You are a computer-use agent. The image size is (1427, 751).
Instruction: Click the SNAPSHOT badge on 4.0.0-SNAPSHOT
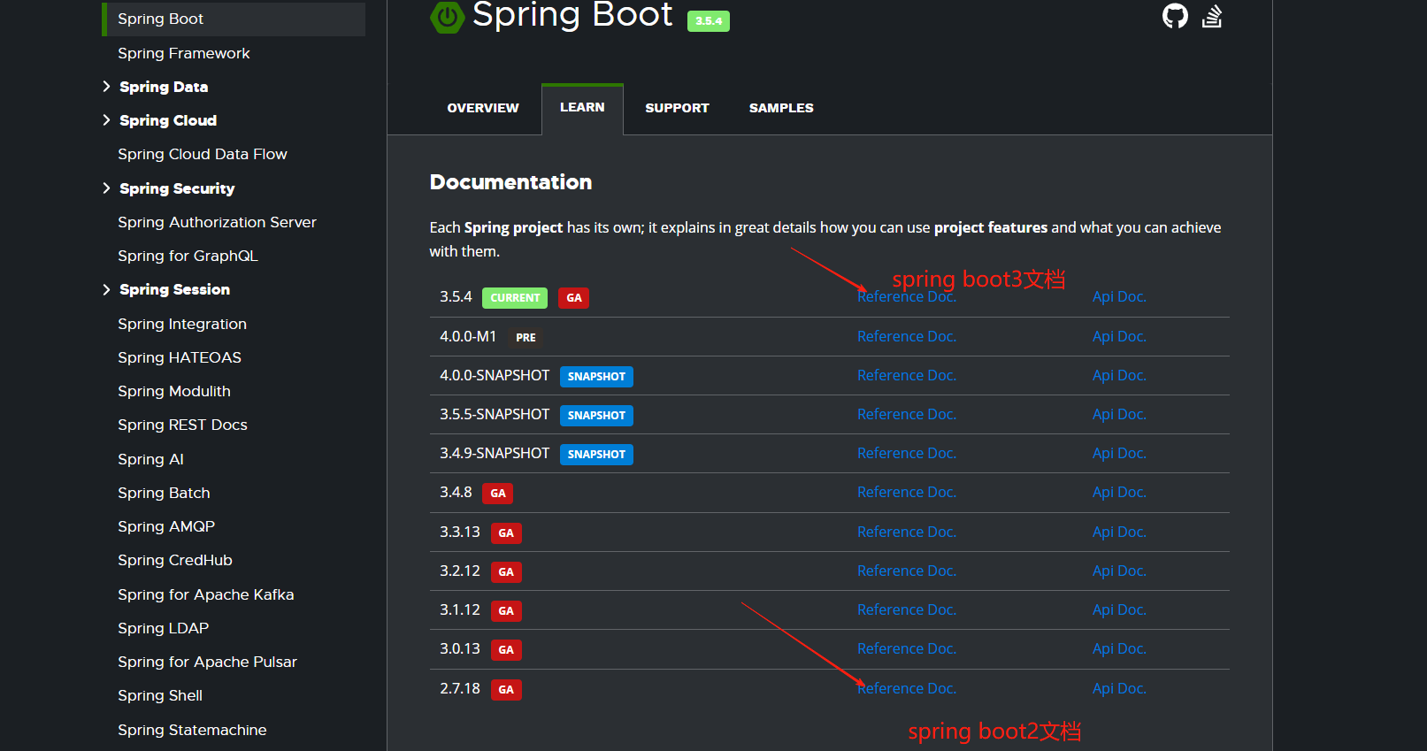pyautogui.click(x=596, y=377)
